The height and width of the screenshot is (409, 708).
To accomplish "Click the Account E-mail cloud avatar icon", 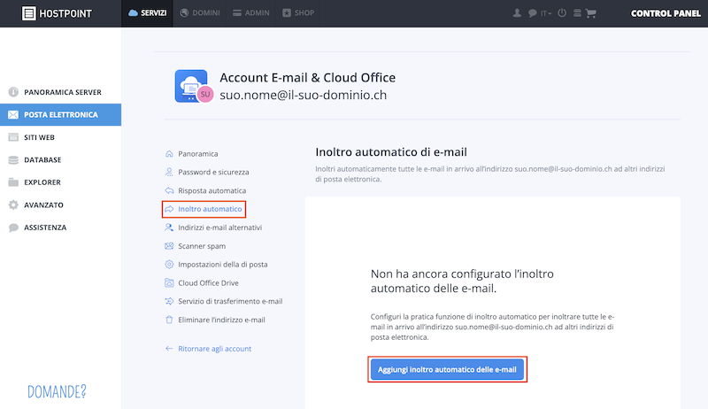I will [x=193, y=86].
